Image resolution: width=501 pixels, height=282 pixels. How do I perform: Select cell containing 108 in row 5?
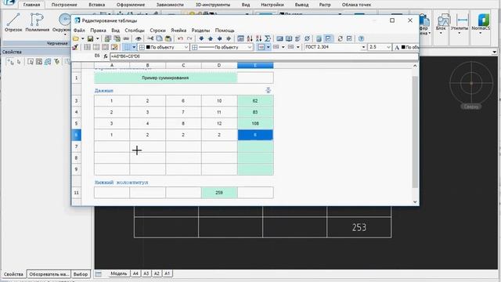(255, 124)
